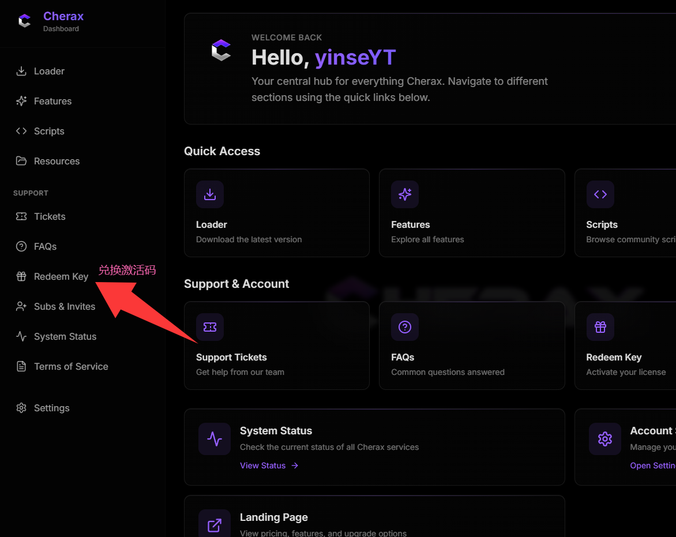Click the System Status pulse icon
This screenshot has height=537, width=676.
[x=215, y=439]
